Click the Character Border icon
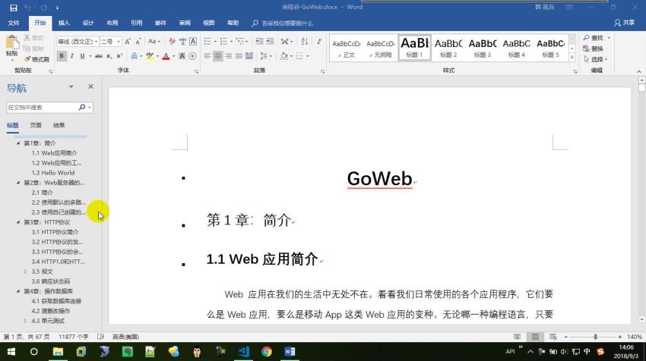Screen dimensions: 646x361 coord(193,42)
